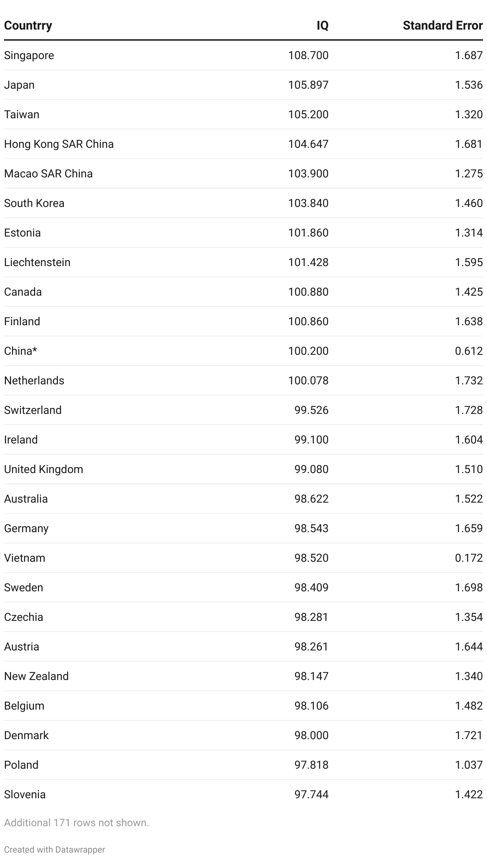This screenshot has height=859, width=487.
Task: Select the Slovenia country cell
Action: click(25, 794)
